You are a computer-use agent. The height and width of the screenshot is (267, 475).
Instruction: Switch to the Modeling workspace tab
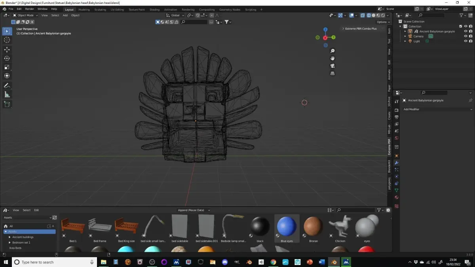click(84, 9)
